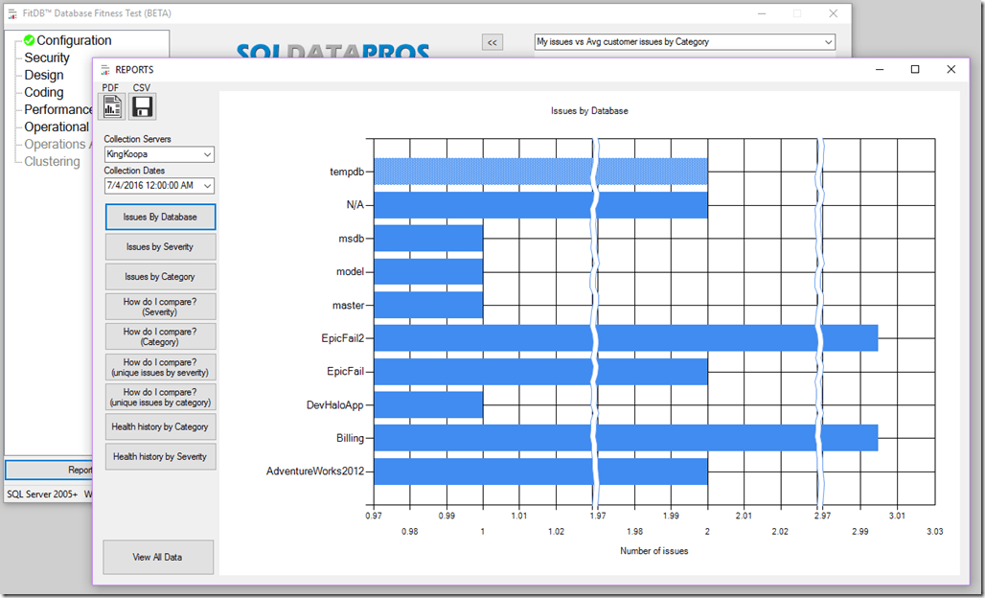Screen dimensions: 985x598
Task: Click Health history by Category button
Action: coord(159,426)
